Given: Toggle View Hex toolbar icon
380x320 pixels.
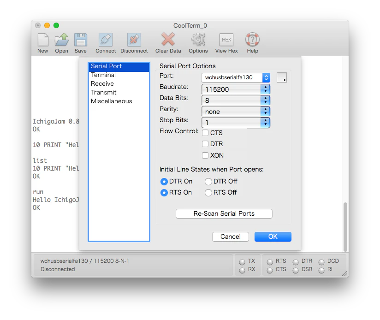Looking at the screenshot, I should click(226, 40).
